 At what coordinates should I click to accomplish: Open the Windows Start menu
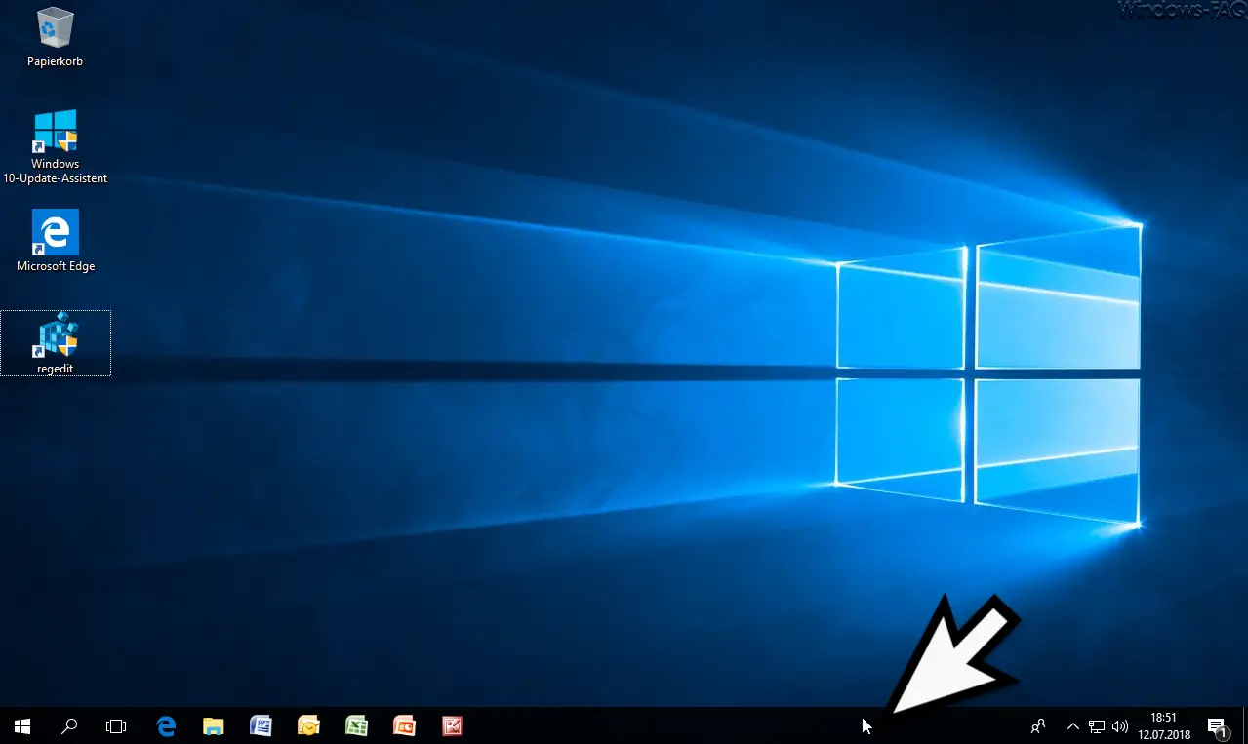click(22, 725)
